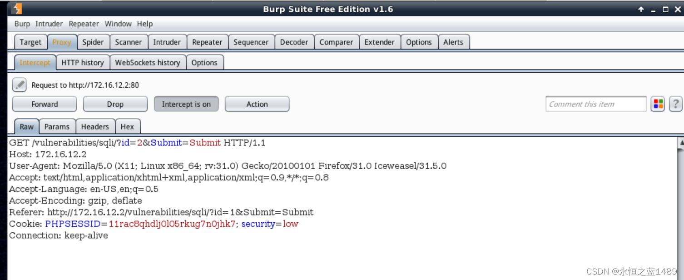684x280 pixels.
Task: Click the security=low cookie parameter
Action: point(270,224)
